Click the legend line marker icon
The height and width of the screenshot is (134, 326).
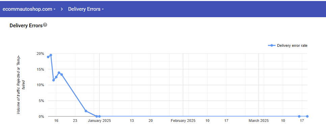click(x=272, y=45)
